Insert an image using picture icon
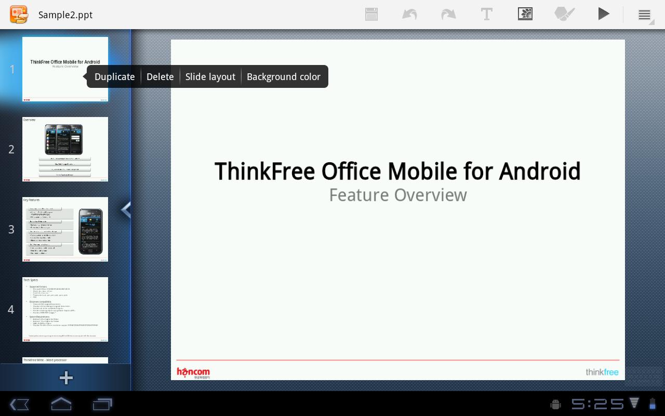665x416 pixels. point(525,14)
